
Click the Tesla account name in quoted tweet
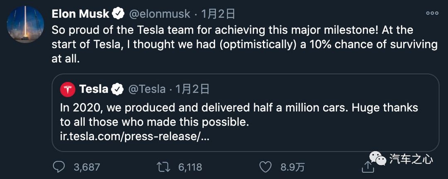tap(94, 90)
